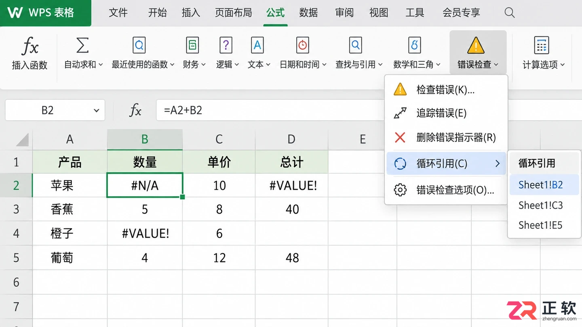
Task: Switch to the 数据 tab
Action: pyautogui.click(x=308, y=13)
